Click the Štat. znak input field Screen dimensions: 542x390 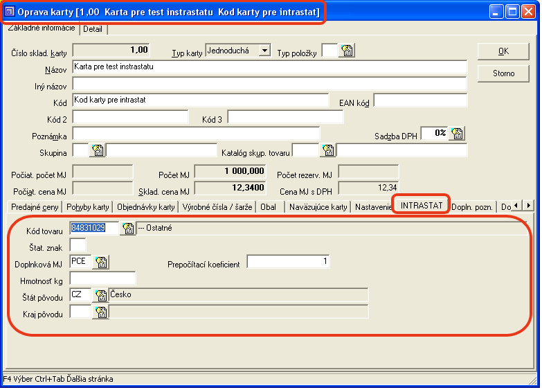pos(78,245)
